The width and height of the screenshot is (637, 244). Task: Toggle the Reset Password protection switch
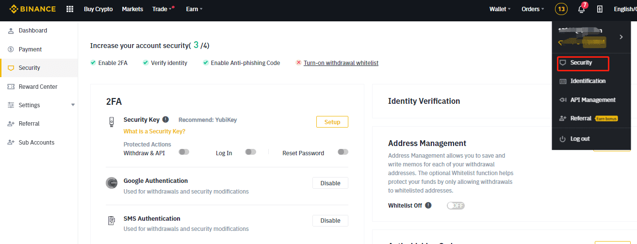click(x=343, y=152)
